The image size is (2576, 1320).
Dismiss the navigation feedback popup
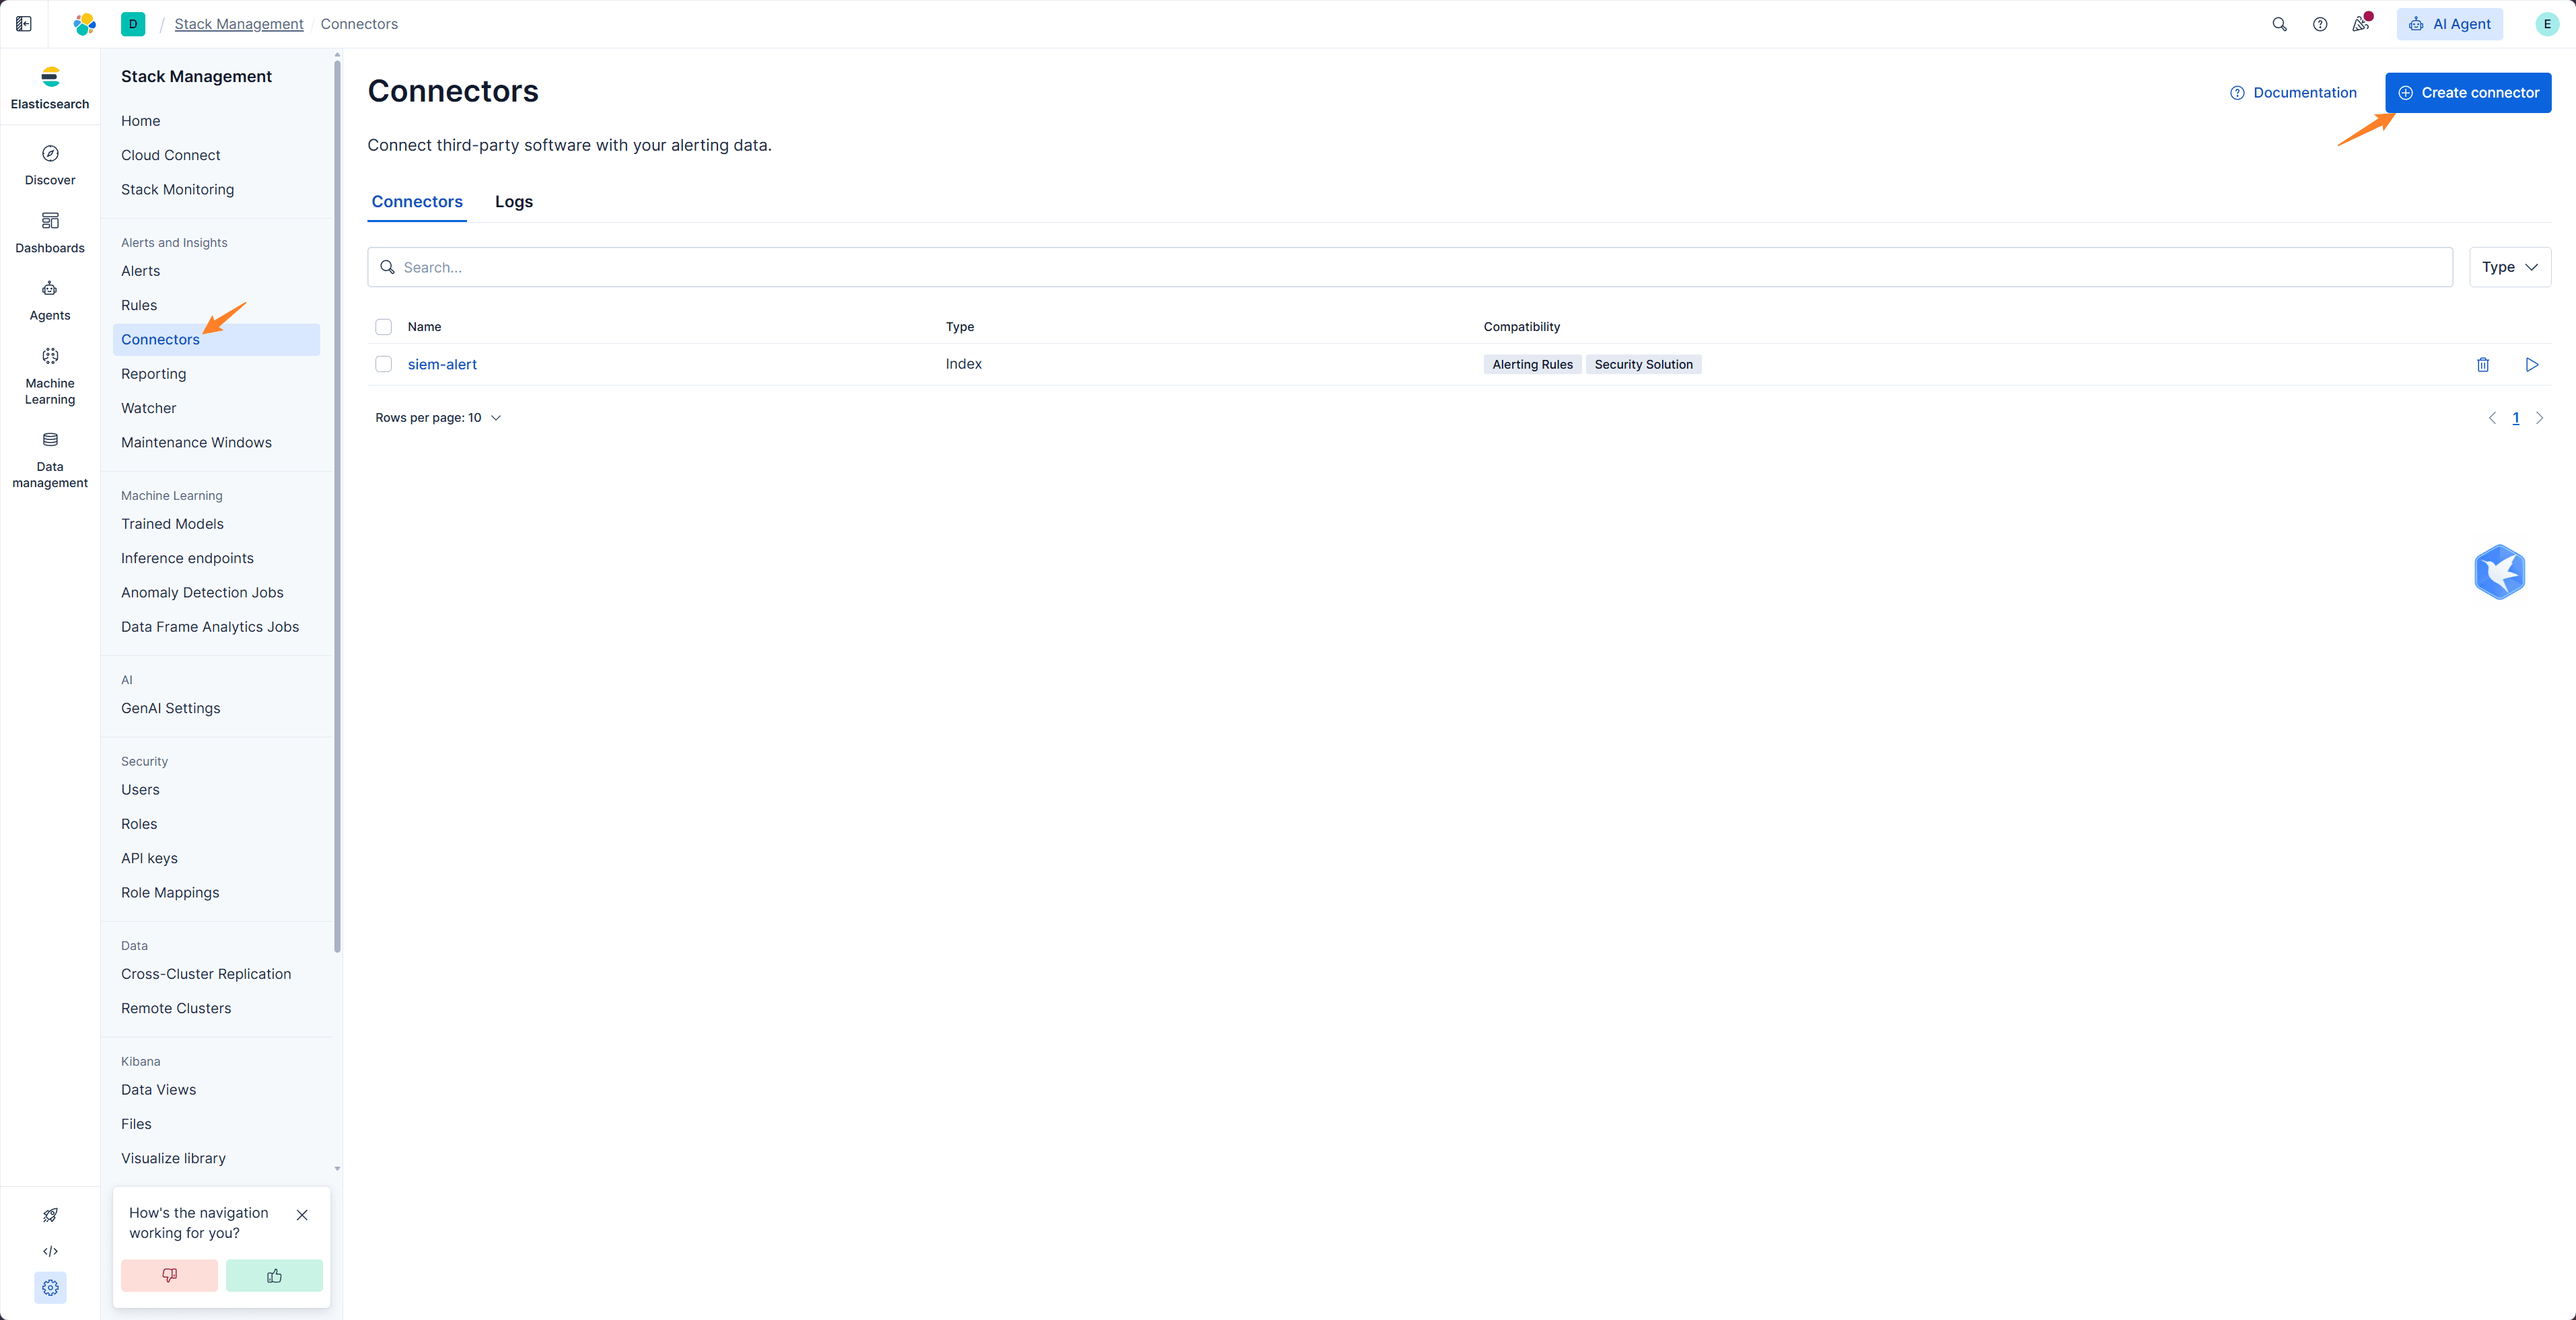coord(302,1215)
